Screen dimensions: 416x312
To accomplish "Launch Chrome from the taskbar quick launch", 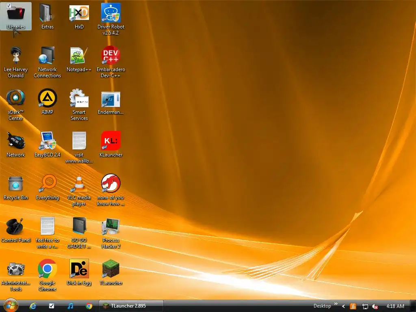I will pos(89,306).
